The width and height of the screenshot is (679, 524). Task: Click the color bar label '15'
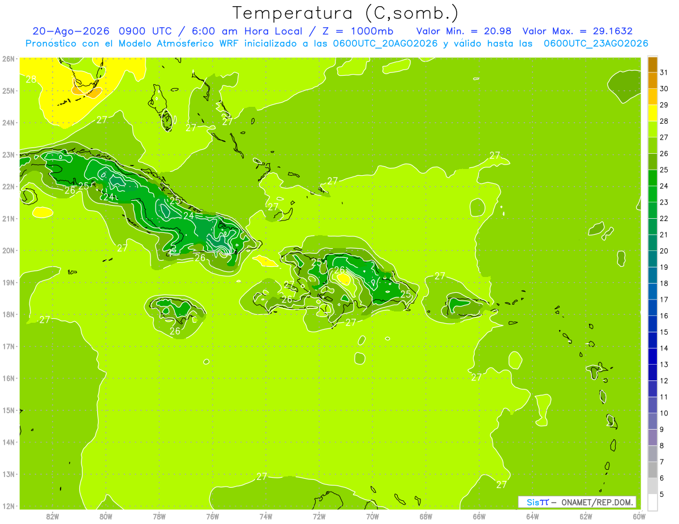(664, 332)
